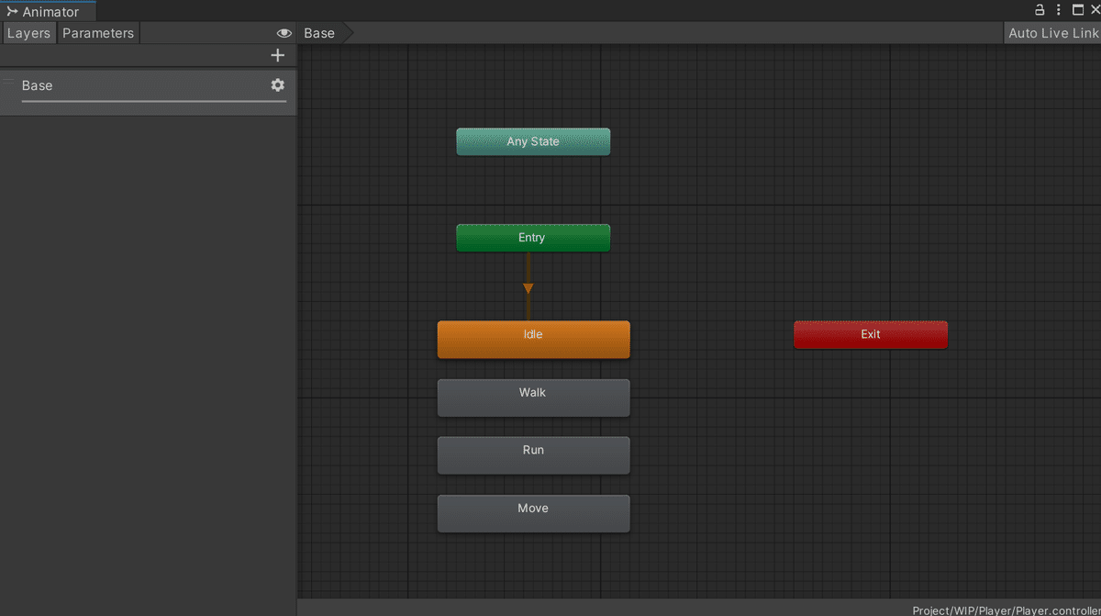
Task: Select the Run state node
Action: 533,455
